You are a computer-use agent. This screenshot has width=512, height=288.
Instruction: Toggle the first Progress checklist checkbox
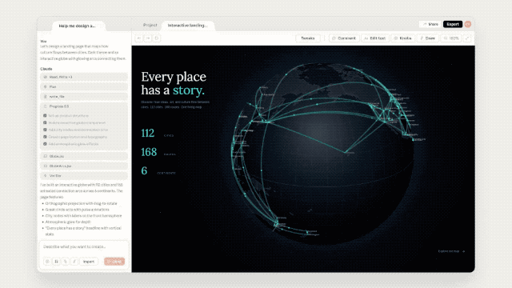[x=45, y=115]
